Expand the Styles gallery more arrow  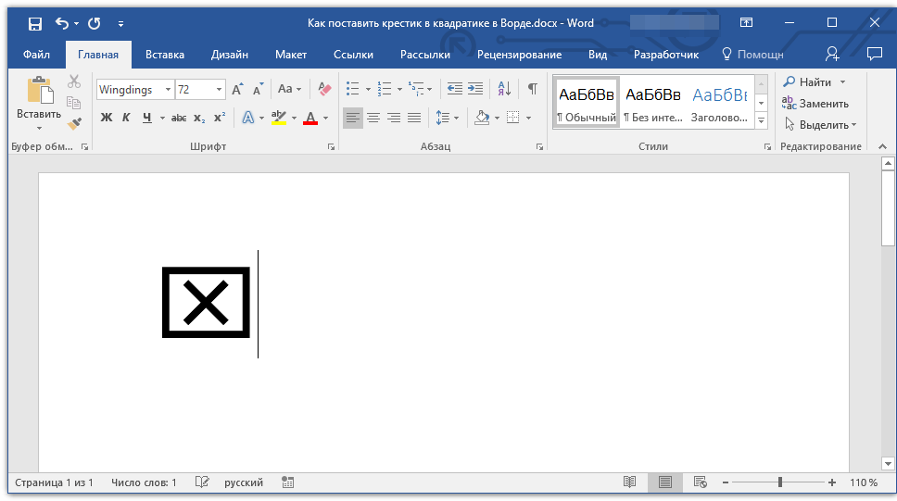(761, 121)
